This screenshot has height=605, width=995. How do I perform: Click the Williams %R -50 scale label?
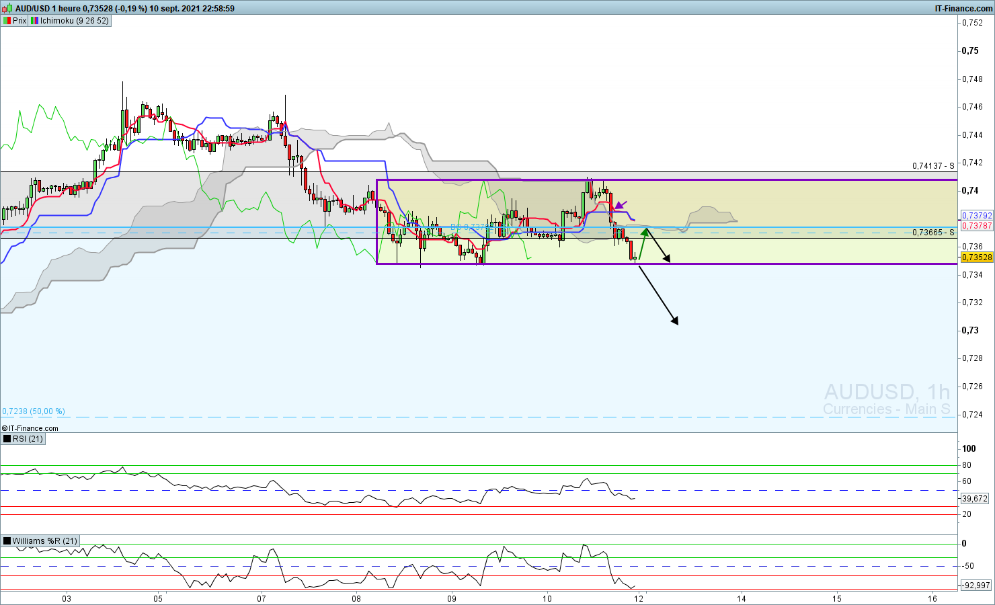(968, 566)
